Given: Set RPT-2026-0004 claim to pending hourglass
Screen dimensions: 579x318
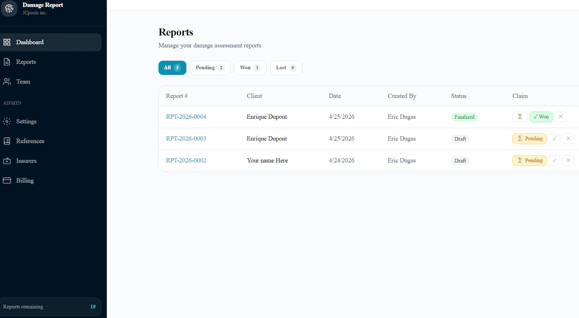Looking at the screenshot, I should click(520, 117).
